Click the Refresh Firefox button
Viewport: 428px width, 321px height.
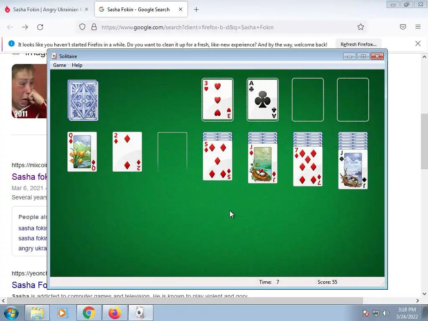pos(358,44)
